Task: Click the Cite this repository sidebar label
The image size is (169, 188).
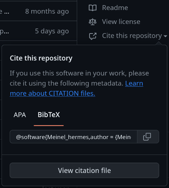Action: 132,36
